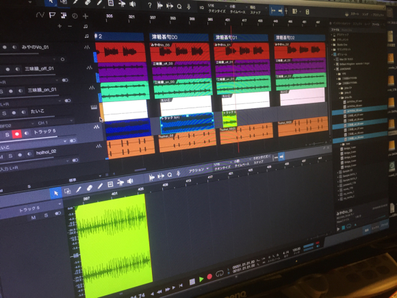Viewport: 397px width, 298px height.
Task: Select the Paint pencil tool in editor toolbar
Action: [100, 186]
